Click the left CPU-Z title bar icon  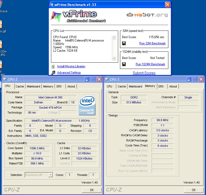point(5,79)
